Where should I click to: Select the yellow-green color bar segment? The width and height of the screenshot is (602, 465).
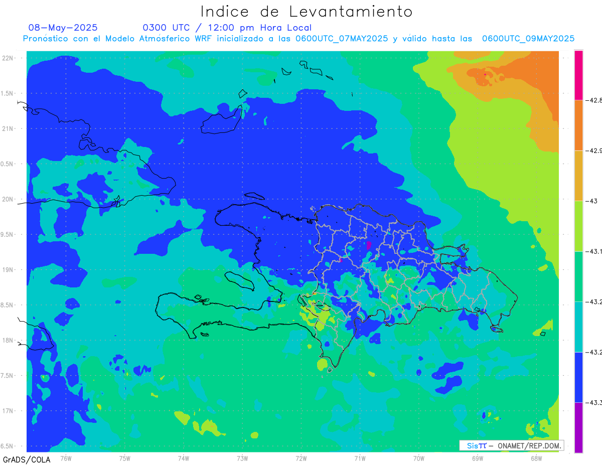pyautogui.click(x=578, y=226)
